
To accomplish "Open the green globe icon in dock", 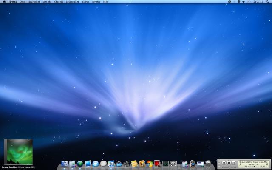I will pos(80,164).
